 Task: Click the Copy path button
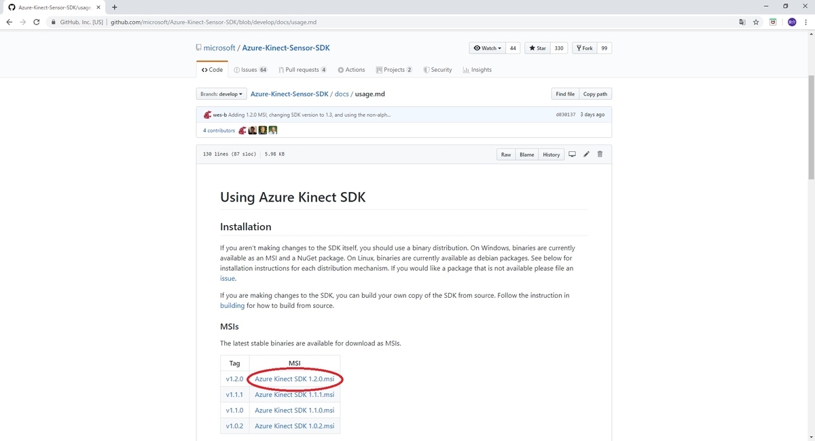pos(596,94)
